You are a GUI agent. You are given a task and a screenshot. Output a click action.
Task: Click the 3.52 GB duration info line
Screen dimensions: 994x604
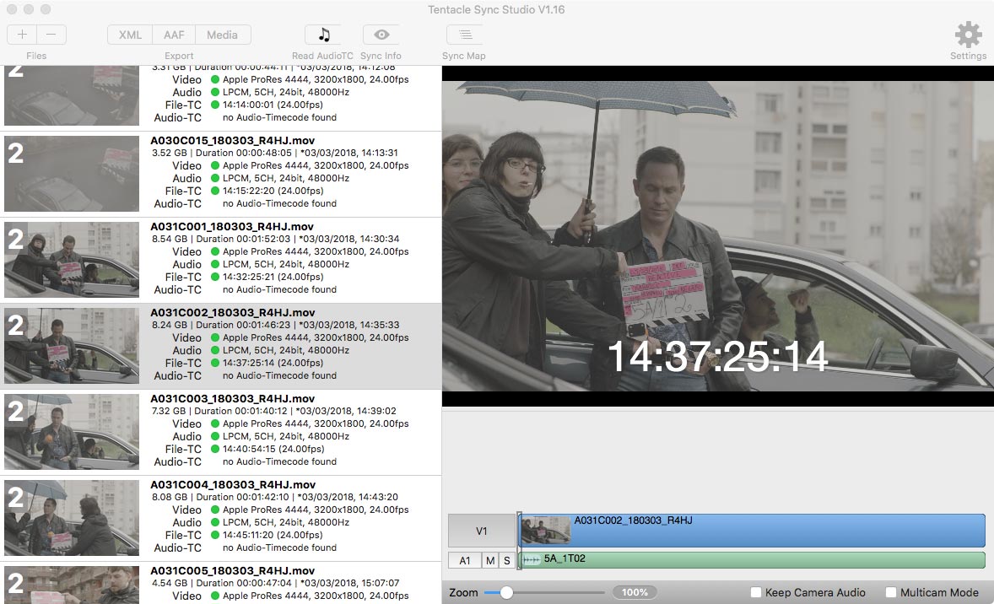274,154
